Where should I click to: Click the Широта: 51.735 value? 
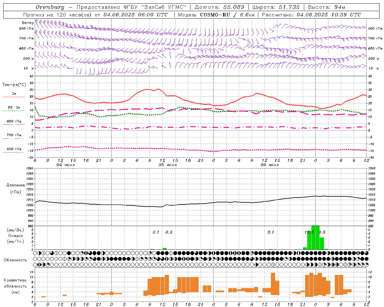coord(276,7)
